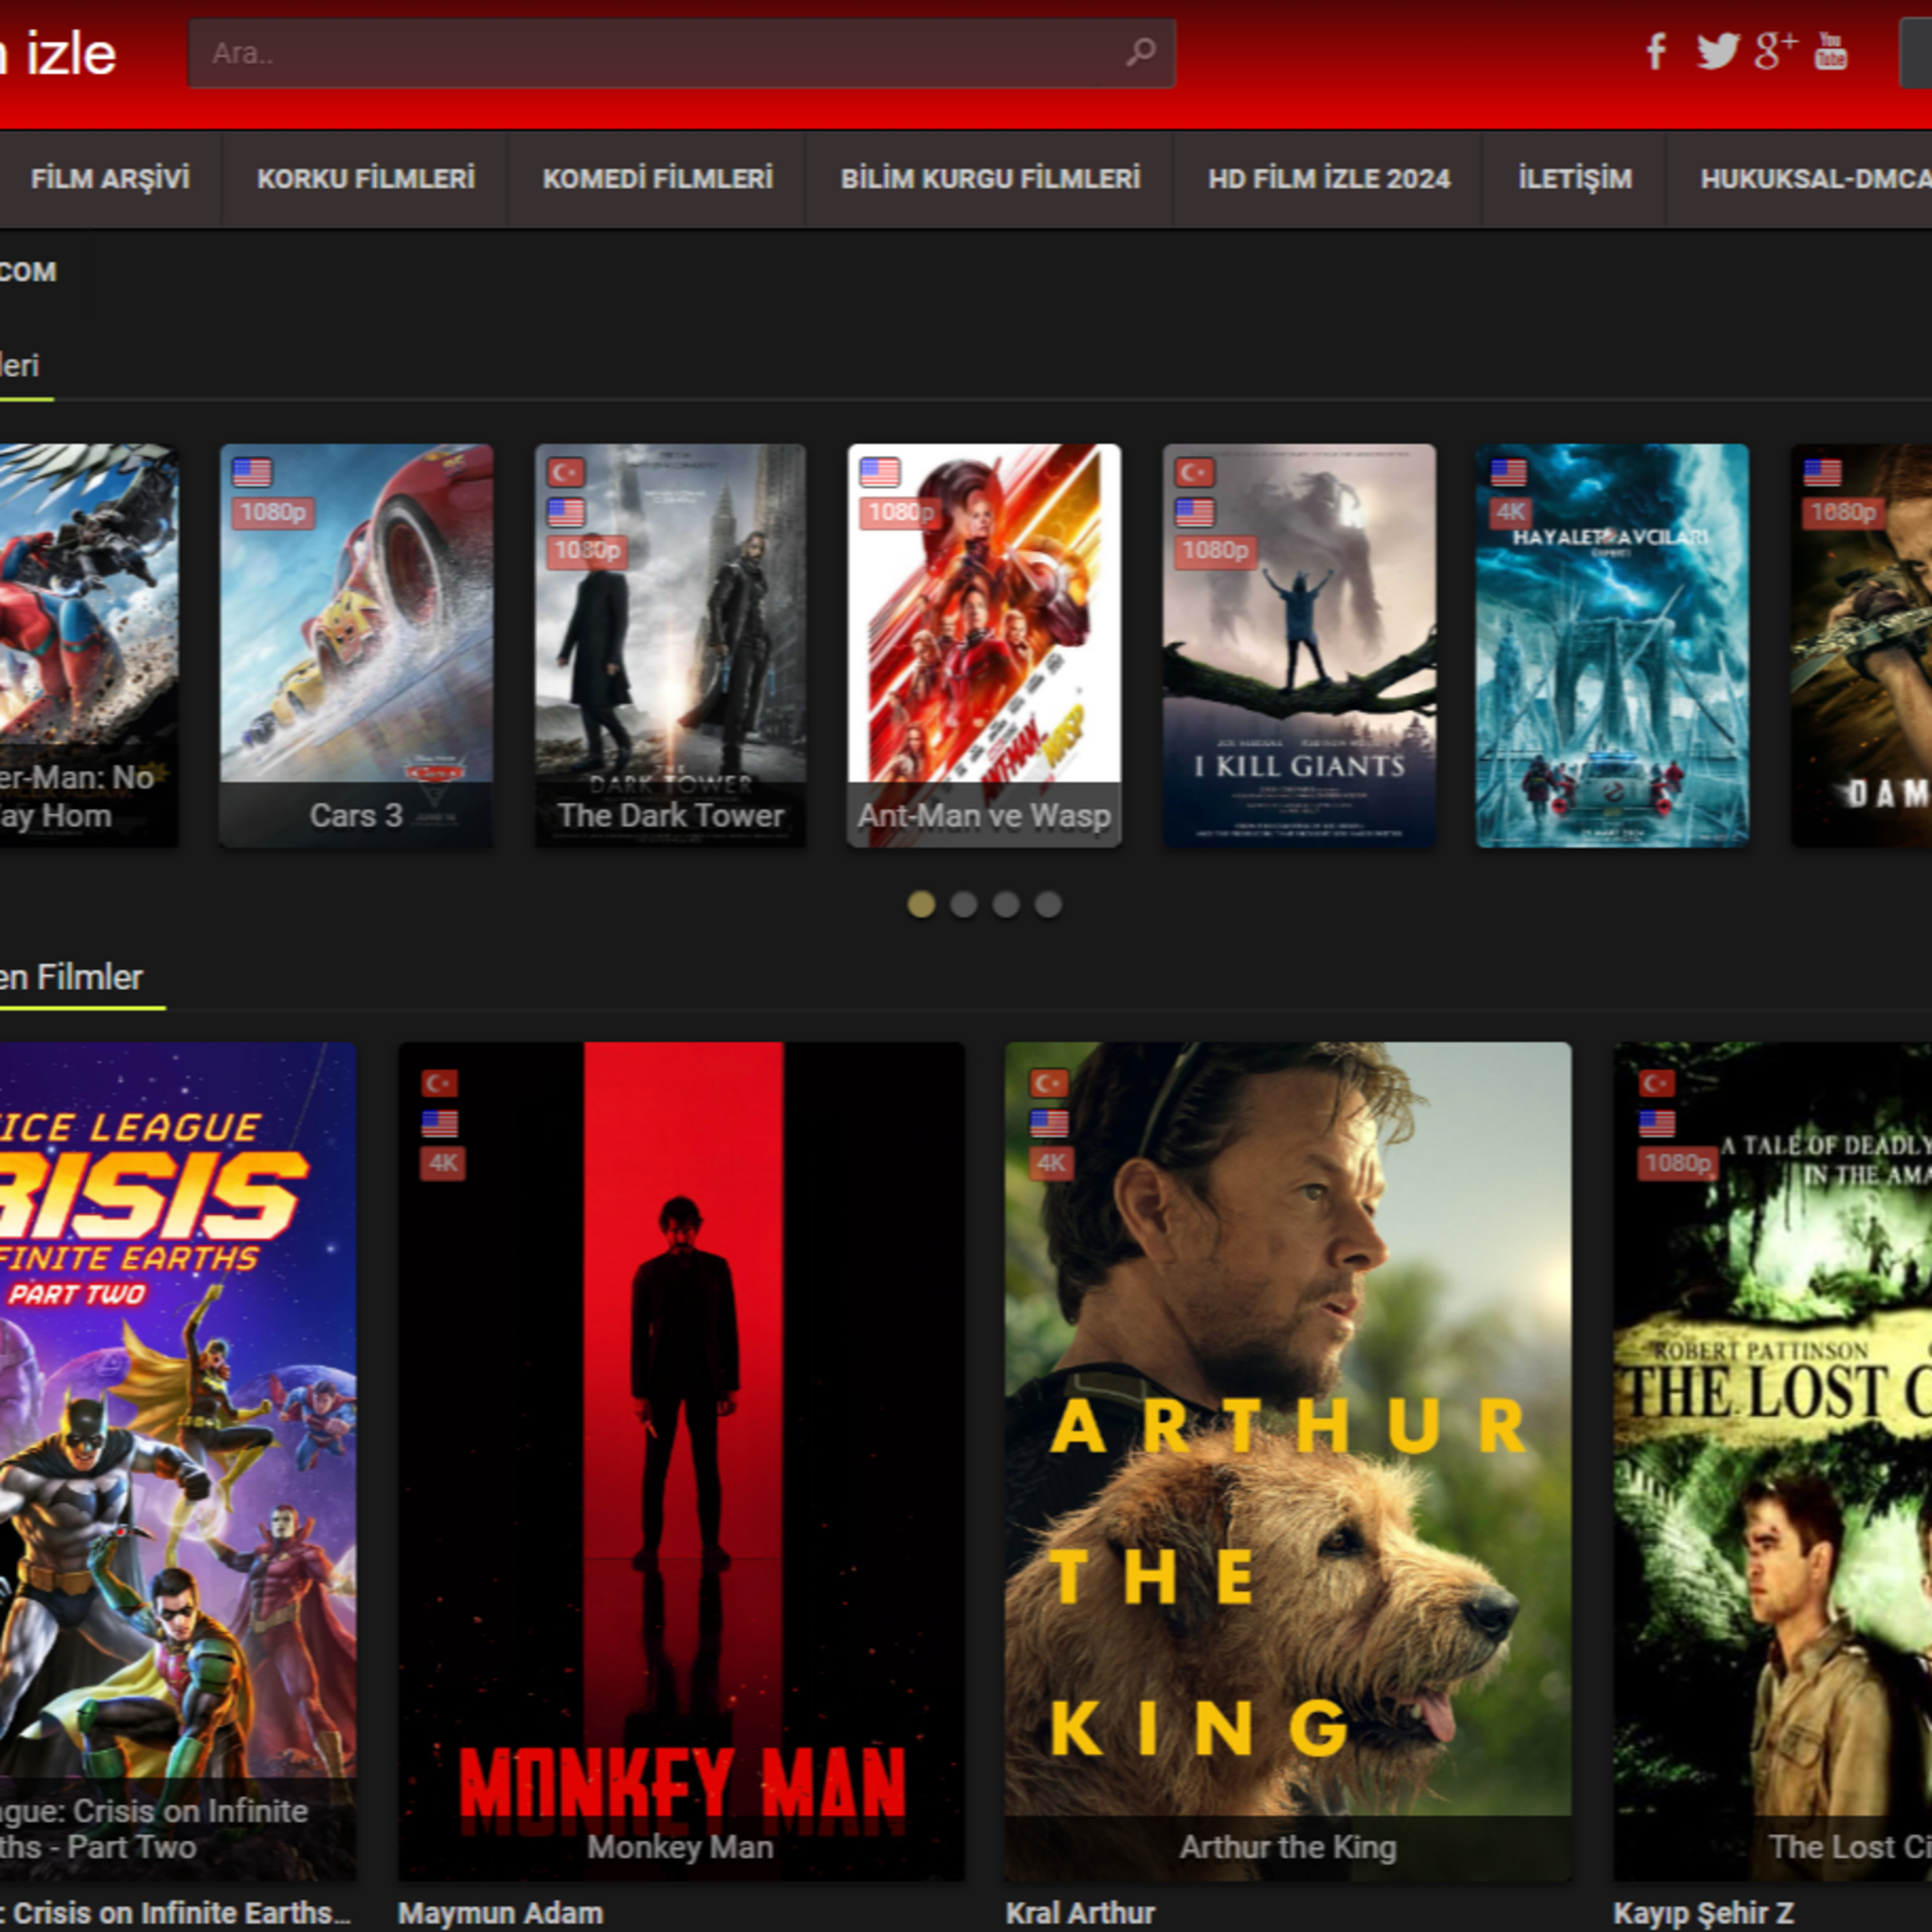1932x1932 pixels.
Task: Select Bilim Kurgu Filmleri in the navigation
Action: (990, 179)
